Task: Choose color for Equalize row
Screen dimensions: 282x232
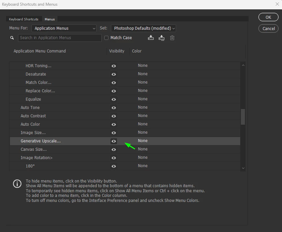Action: pyautogui.click(x=143, y=99)
